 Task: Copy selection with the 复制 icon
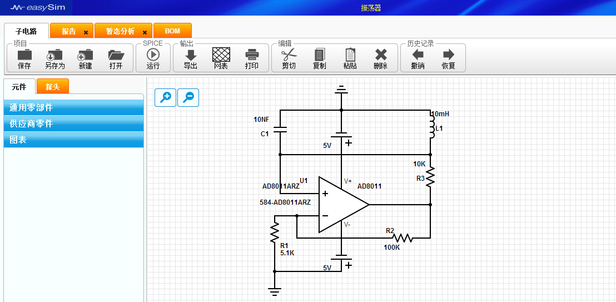pyautogui.click(x=319, y=55)
